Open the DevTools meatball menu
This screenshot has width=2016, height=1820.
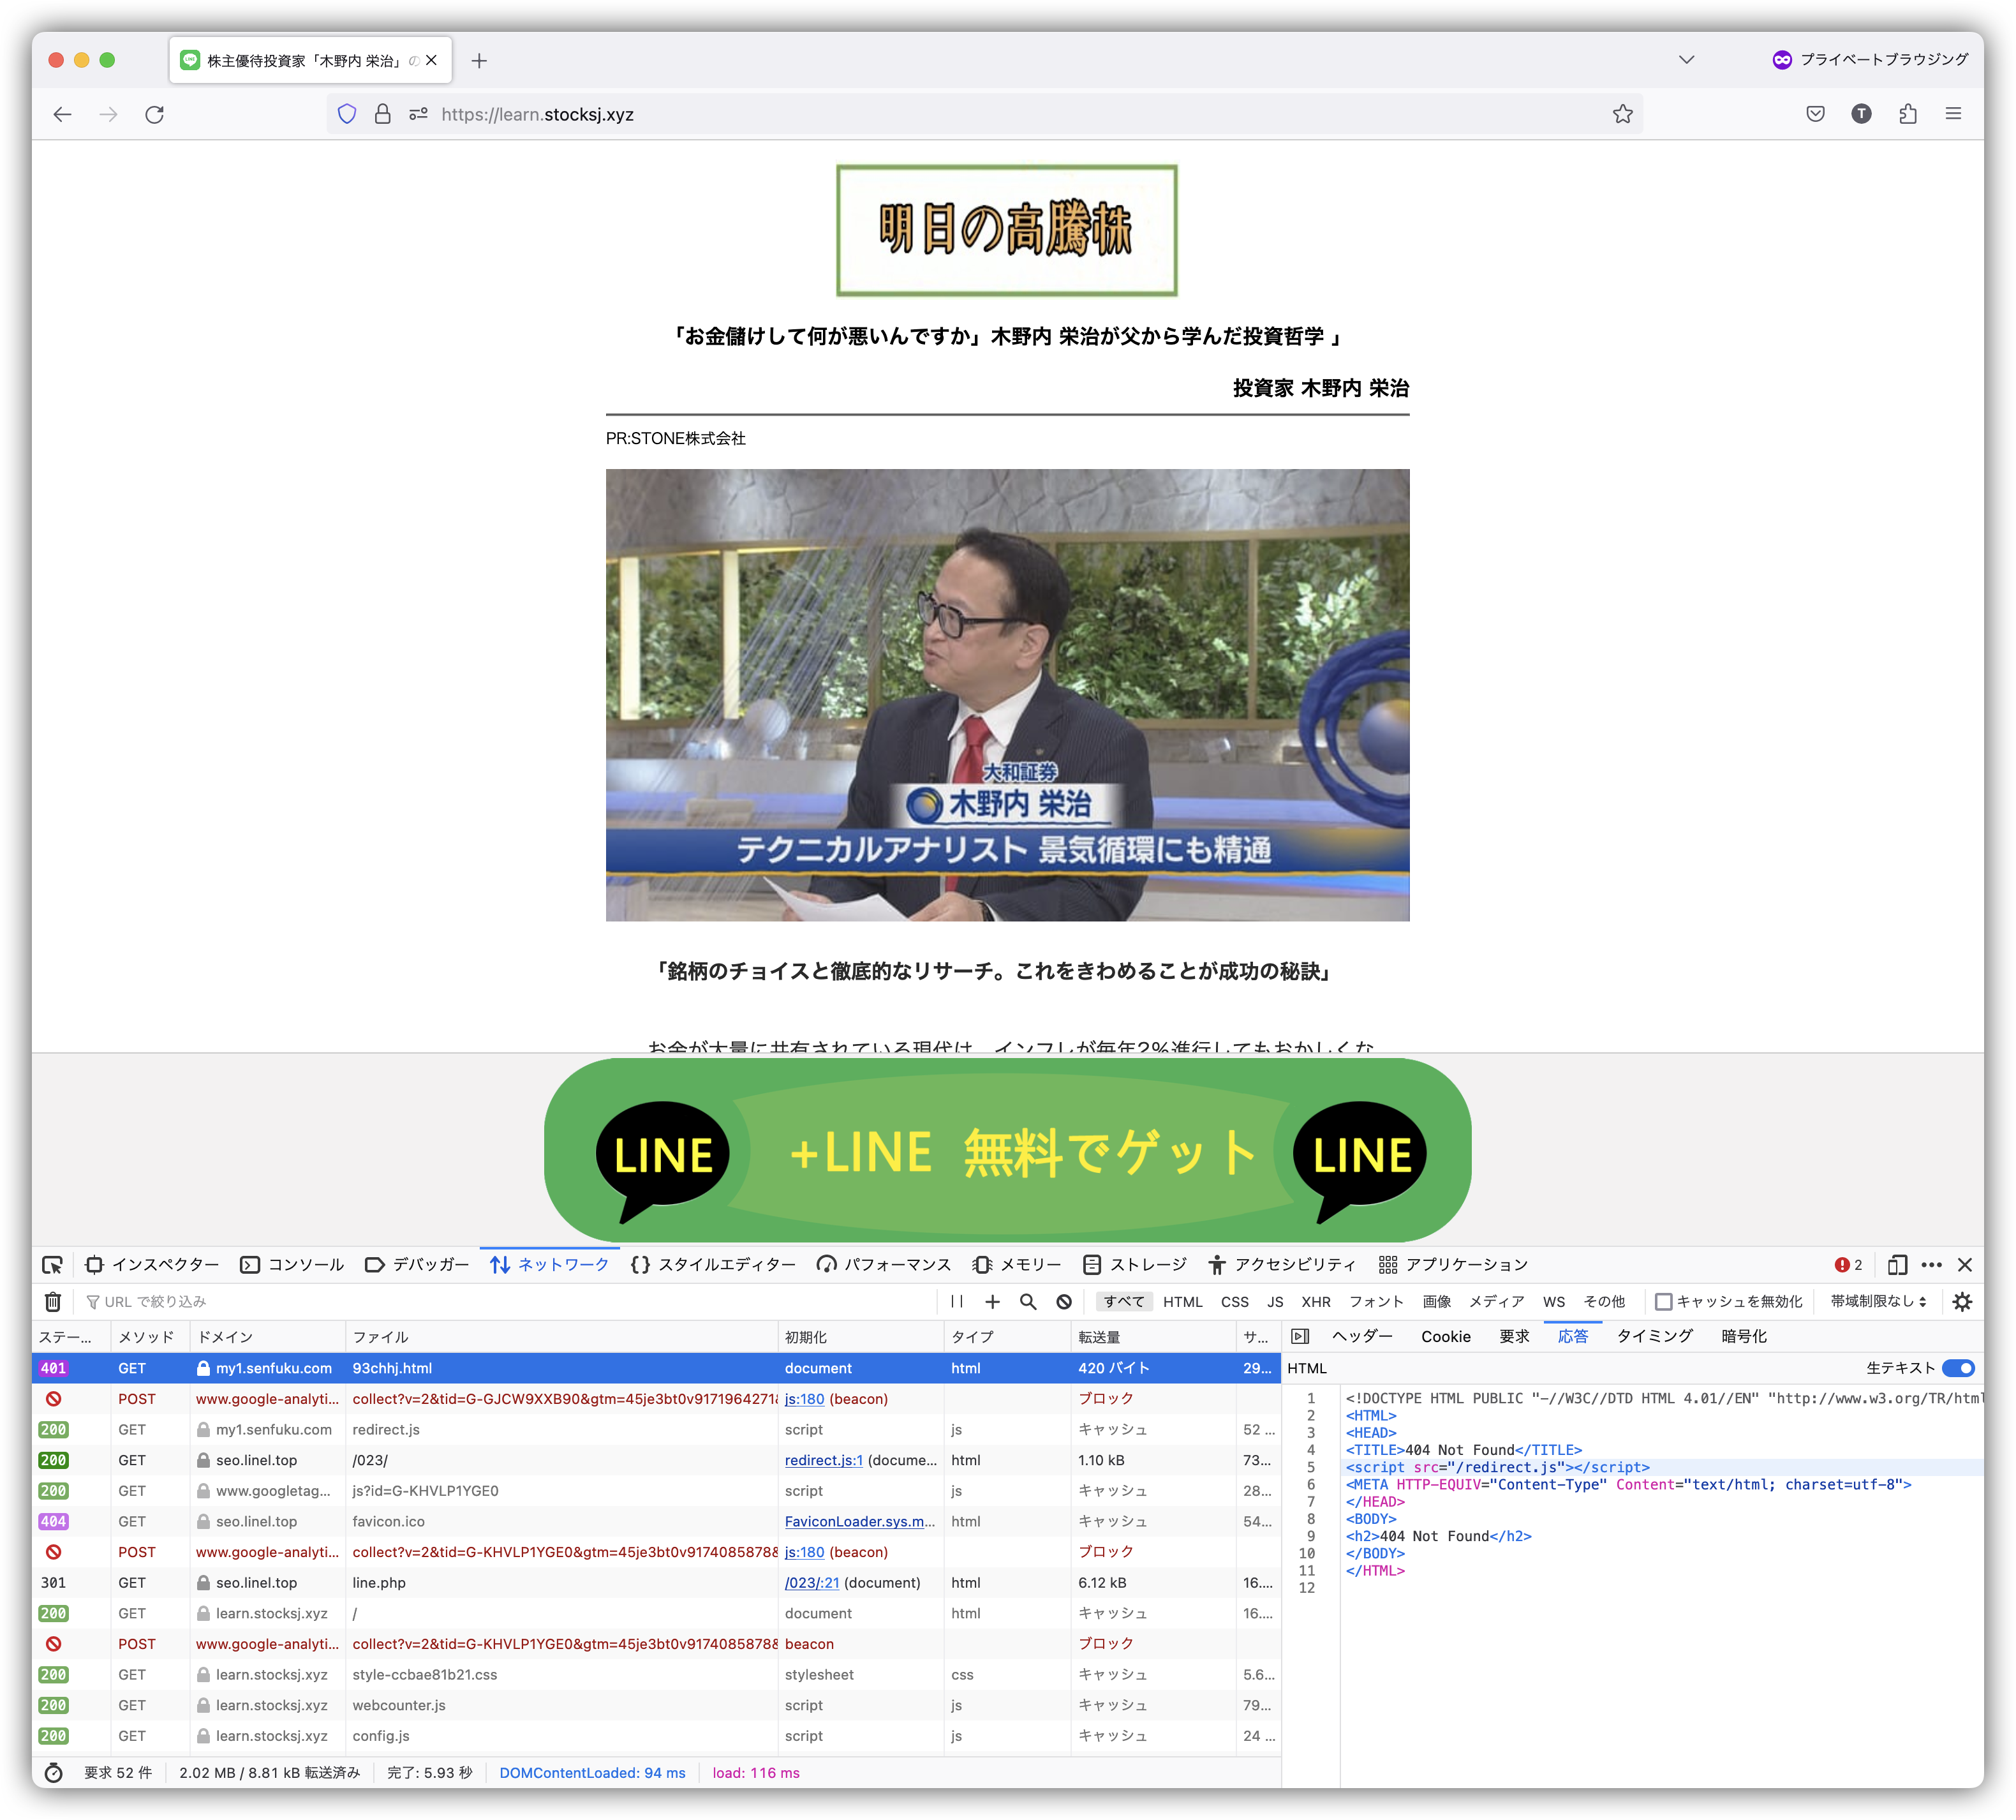(x=1932, y=1264)
